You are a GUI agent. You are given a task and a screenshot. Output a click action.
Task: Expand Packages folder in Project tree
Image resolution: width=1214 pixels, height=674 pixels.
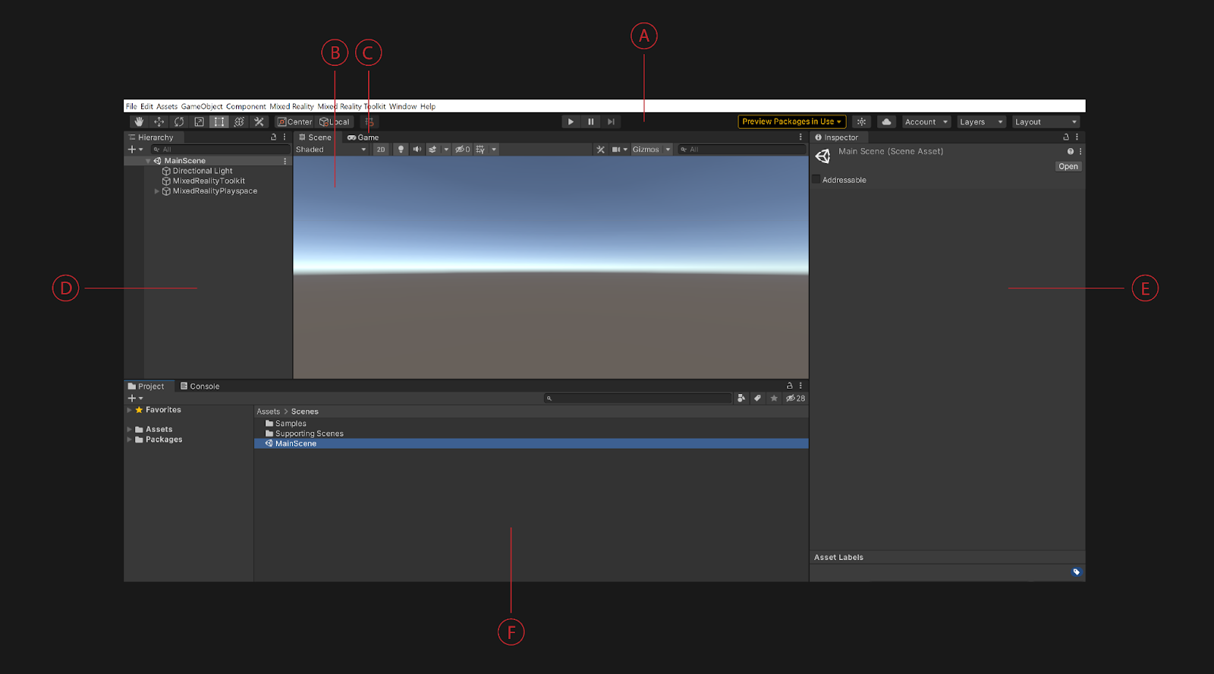click(x=130, y=439)
